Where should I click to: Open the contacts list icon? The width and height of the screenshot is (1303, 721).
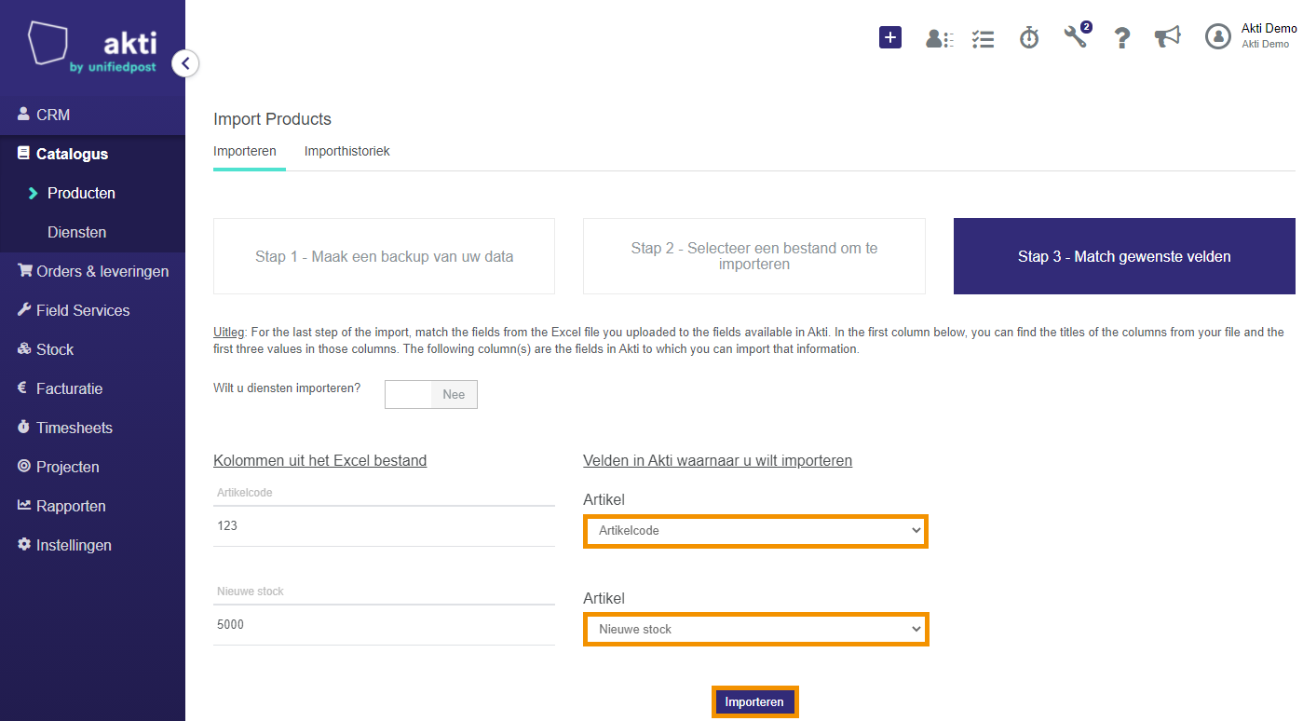click(x=939, y=38)
